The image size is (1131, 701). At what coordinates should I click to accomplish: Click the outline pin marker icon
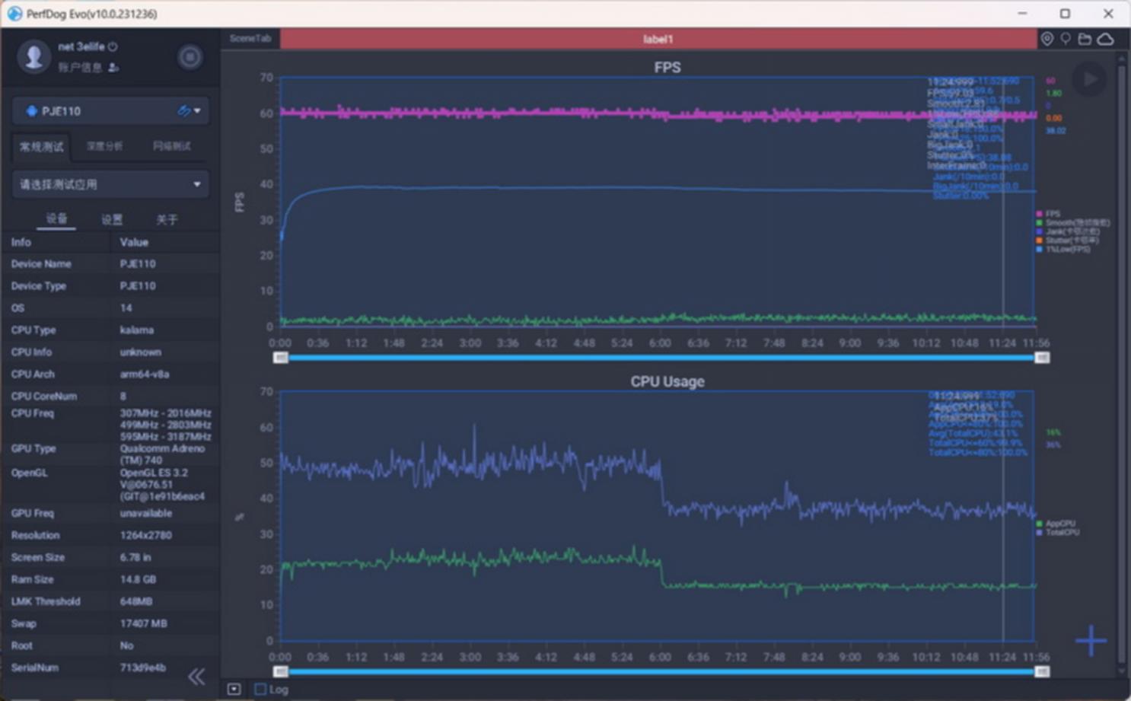[1066, 39]
